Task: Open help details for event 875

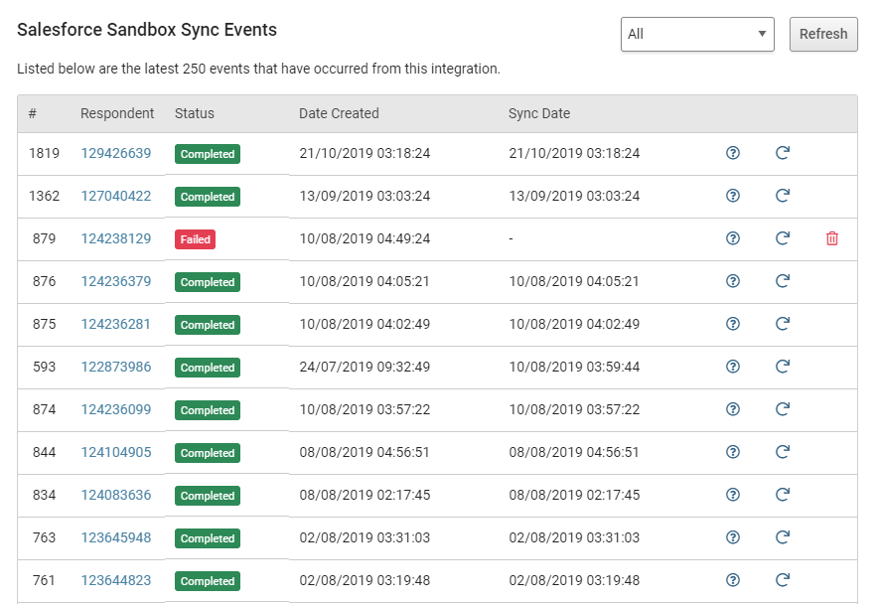Action: (733, 324)
